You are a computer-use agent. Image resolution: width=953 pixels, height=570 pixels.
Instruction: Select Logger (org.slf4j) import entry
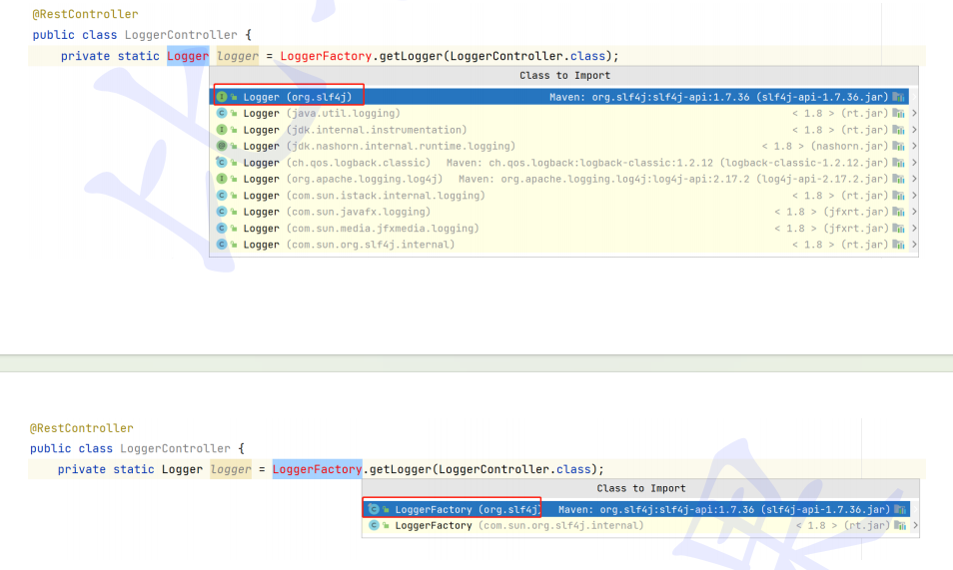point(559,97)
